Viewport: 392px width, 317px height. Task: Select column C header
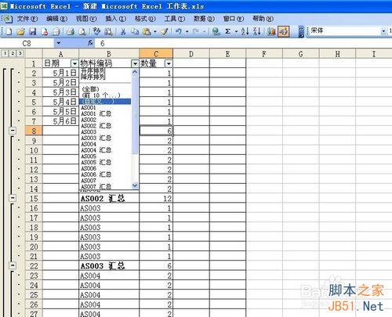[156, 54]
